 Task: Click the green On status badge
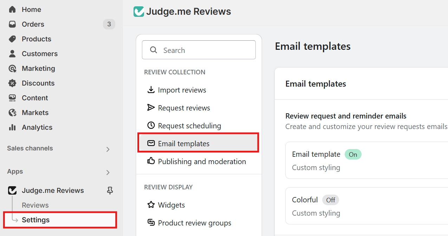click(353, 154)
